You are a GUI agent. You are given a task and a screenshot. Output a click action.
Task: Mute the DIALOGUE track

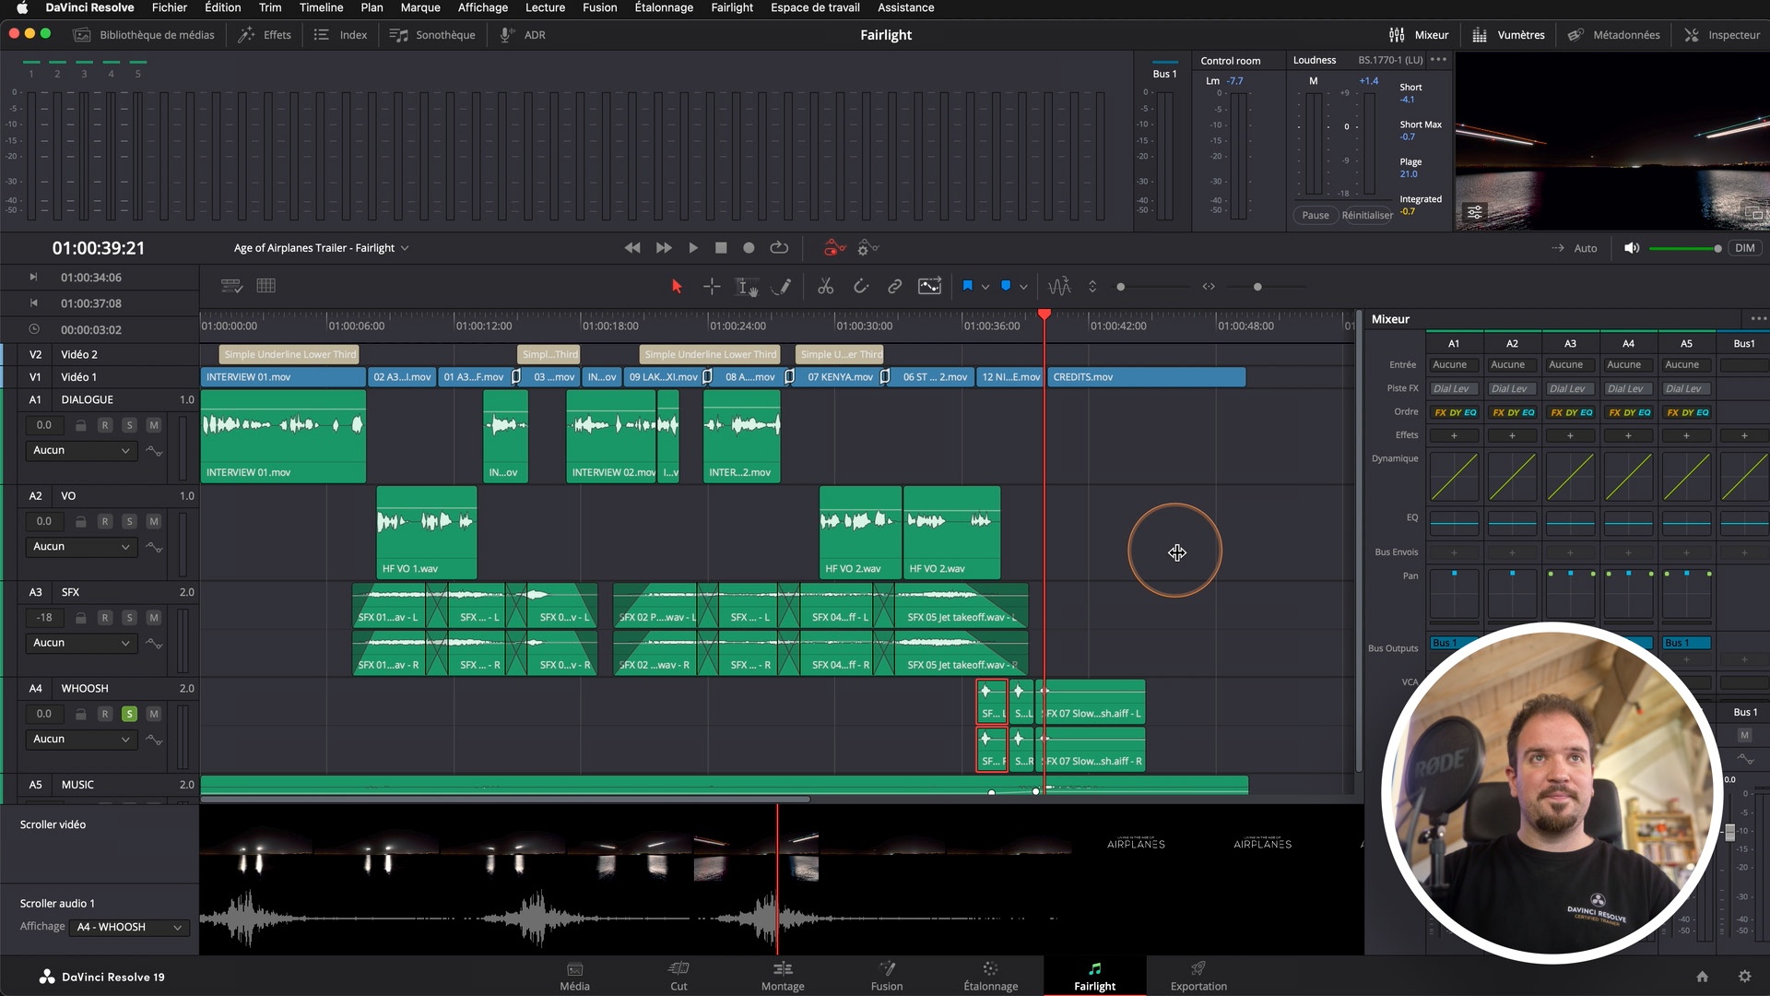tap(153, 425)
